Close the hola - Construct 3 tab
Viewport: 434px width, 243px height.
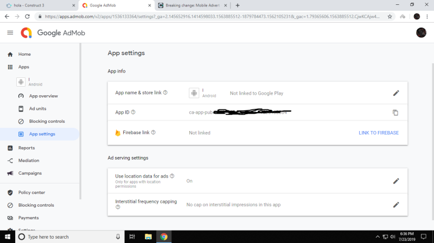[x=73, y=5]
